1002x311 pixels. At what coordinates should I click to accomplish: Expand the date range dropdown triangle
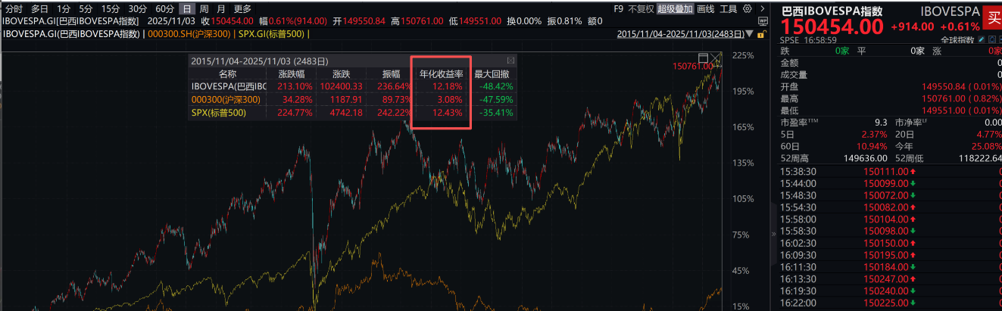click(750, 34)
